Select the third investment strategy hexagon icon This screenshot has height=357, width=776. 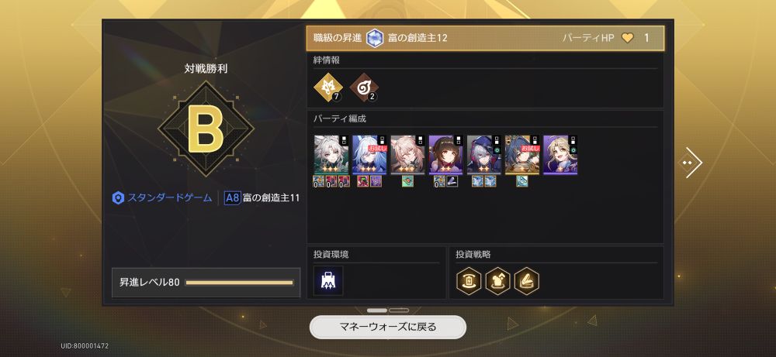(x=527, y=281)
